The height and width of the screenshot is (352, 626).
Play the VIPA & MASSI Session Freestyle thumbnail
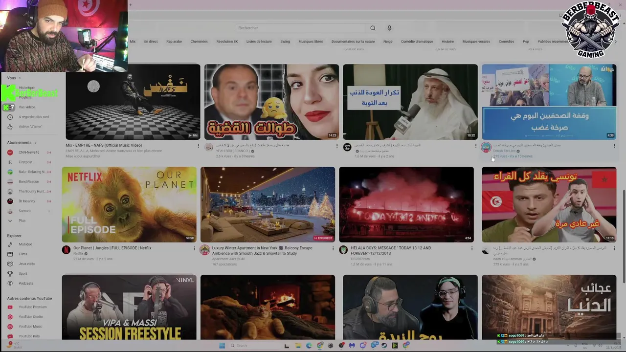pyautogui.click(x=129, y=307)
